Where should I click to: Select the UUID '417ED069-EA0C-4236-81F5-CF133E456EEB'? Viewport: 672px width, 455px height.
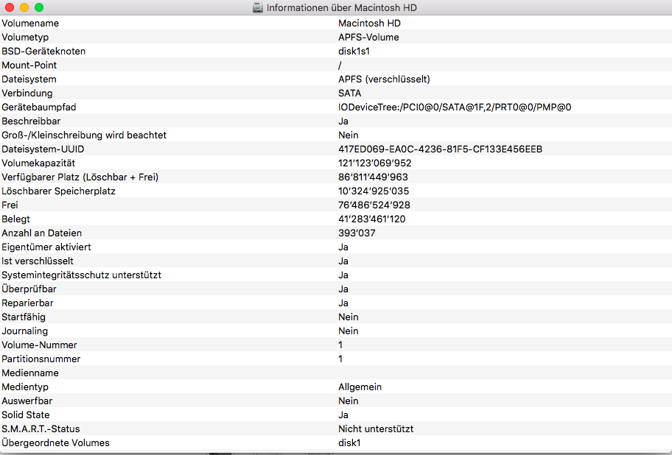(440, 149)
